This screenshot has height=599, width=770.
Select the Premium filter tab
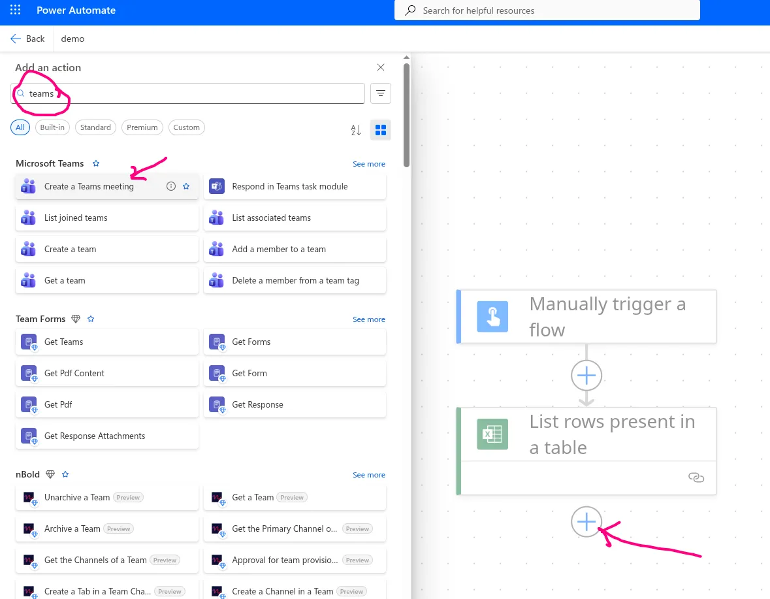pyautogui.click(x=142, y=127)
